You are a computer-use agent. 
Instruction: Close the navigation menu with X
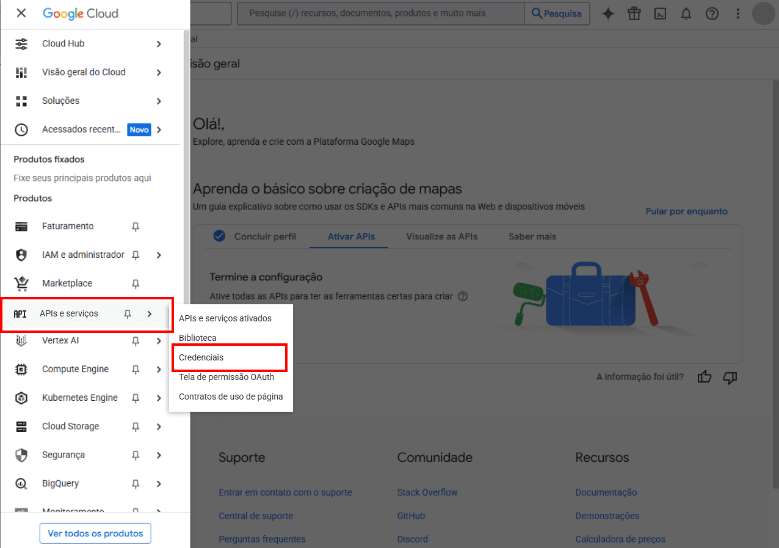(x=21, y=13)
